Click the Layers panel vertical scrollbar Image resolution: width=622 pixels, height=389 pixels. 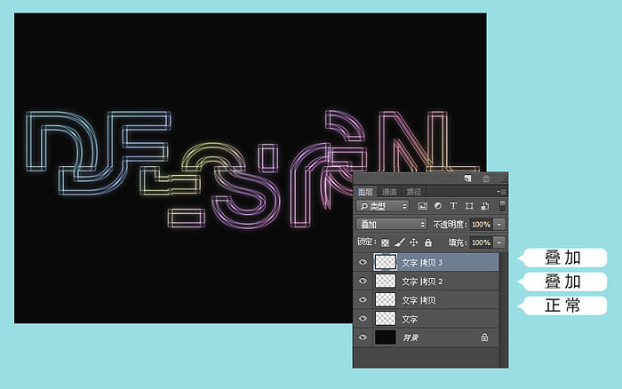click(503, 309)
